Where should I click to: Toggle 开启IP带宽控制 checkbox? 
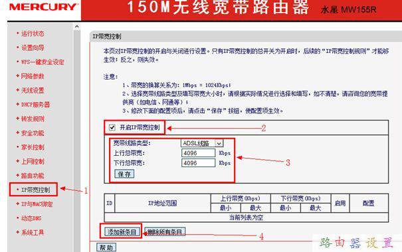[112, 127]
